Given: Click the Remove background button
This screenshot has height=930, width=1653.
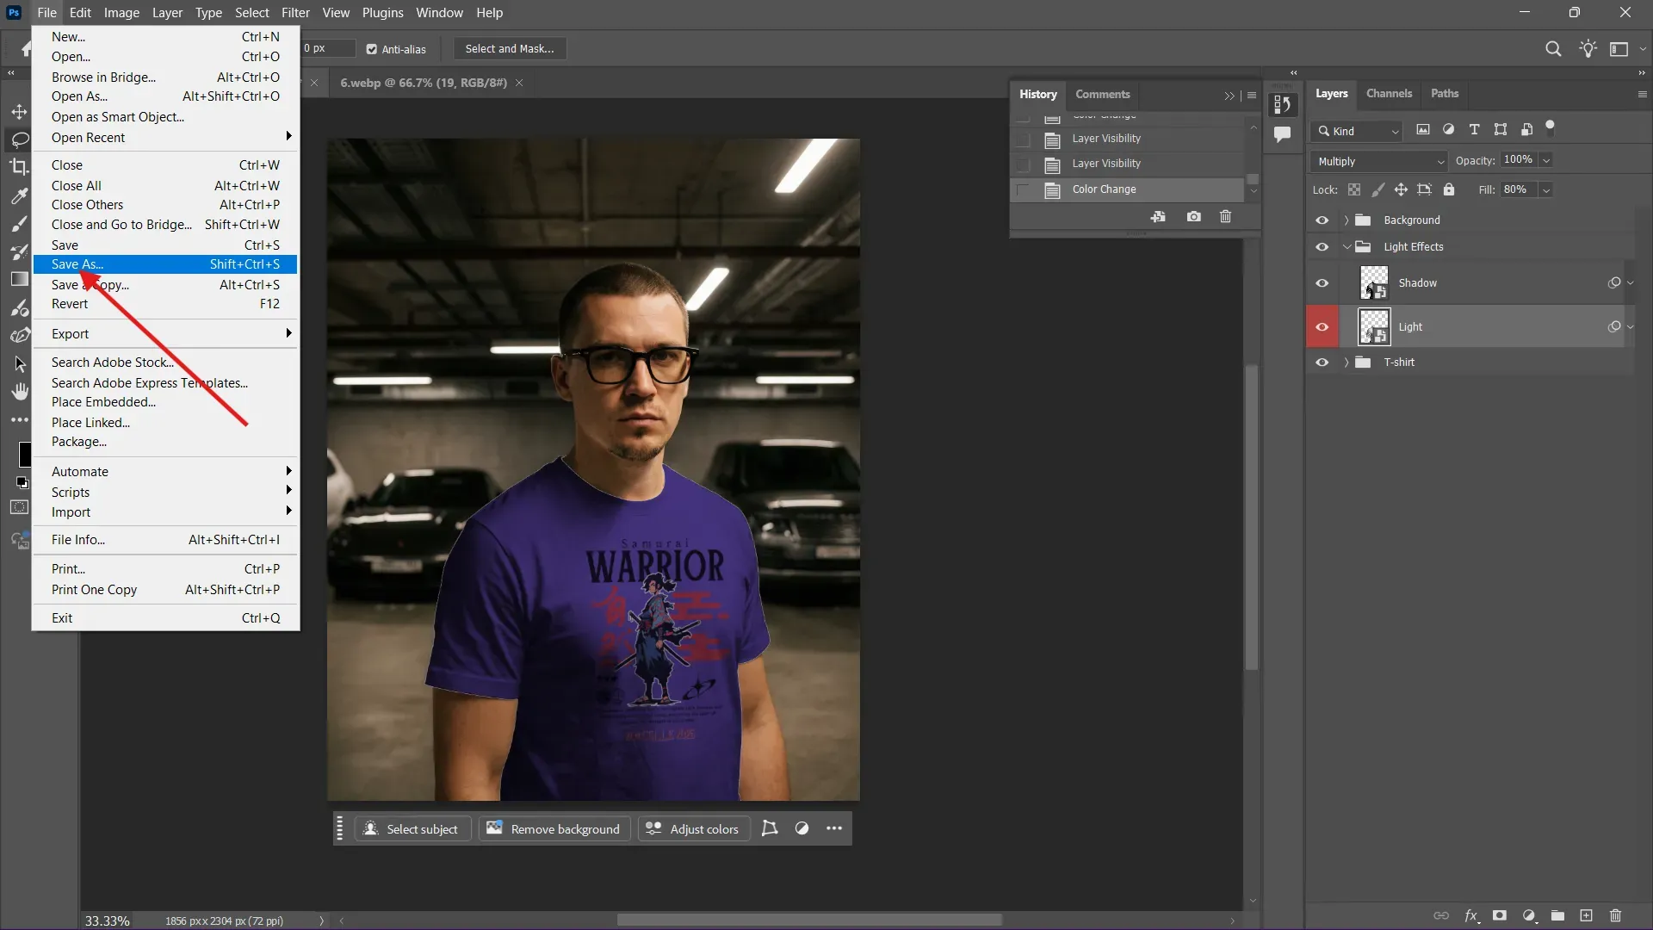Looking at the screenshot, I should coord(554,828).
